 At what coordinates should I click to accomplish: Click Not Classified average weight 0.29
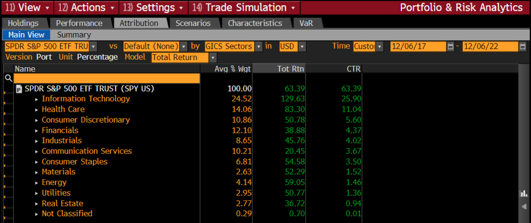coord(244,214)
